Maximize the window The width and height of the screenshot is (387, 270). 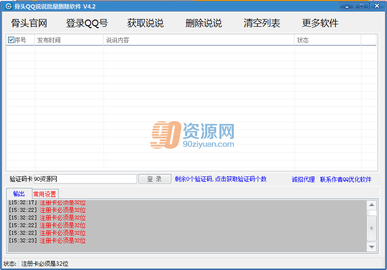point(362,6)
